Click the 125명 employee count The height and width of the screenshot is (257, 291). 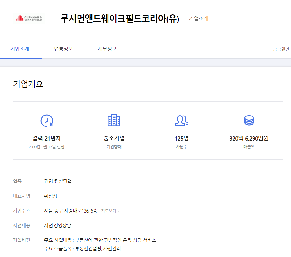pos(182,138)
